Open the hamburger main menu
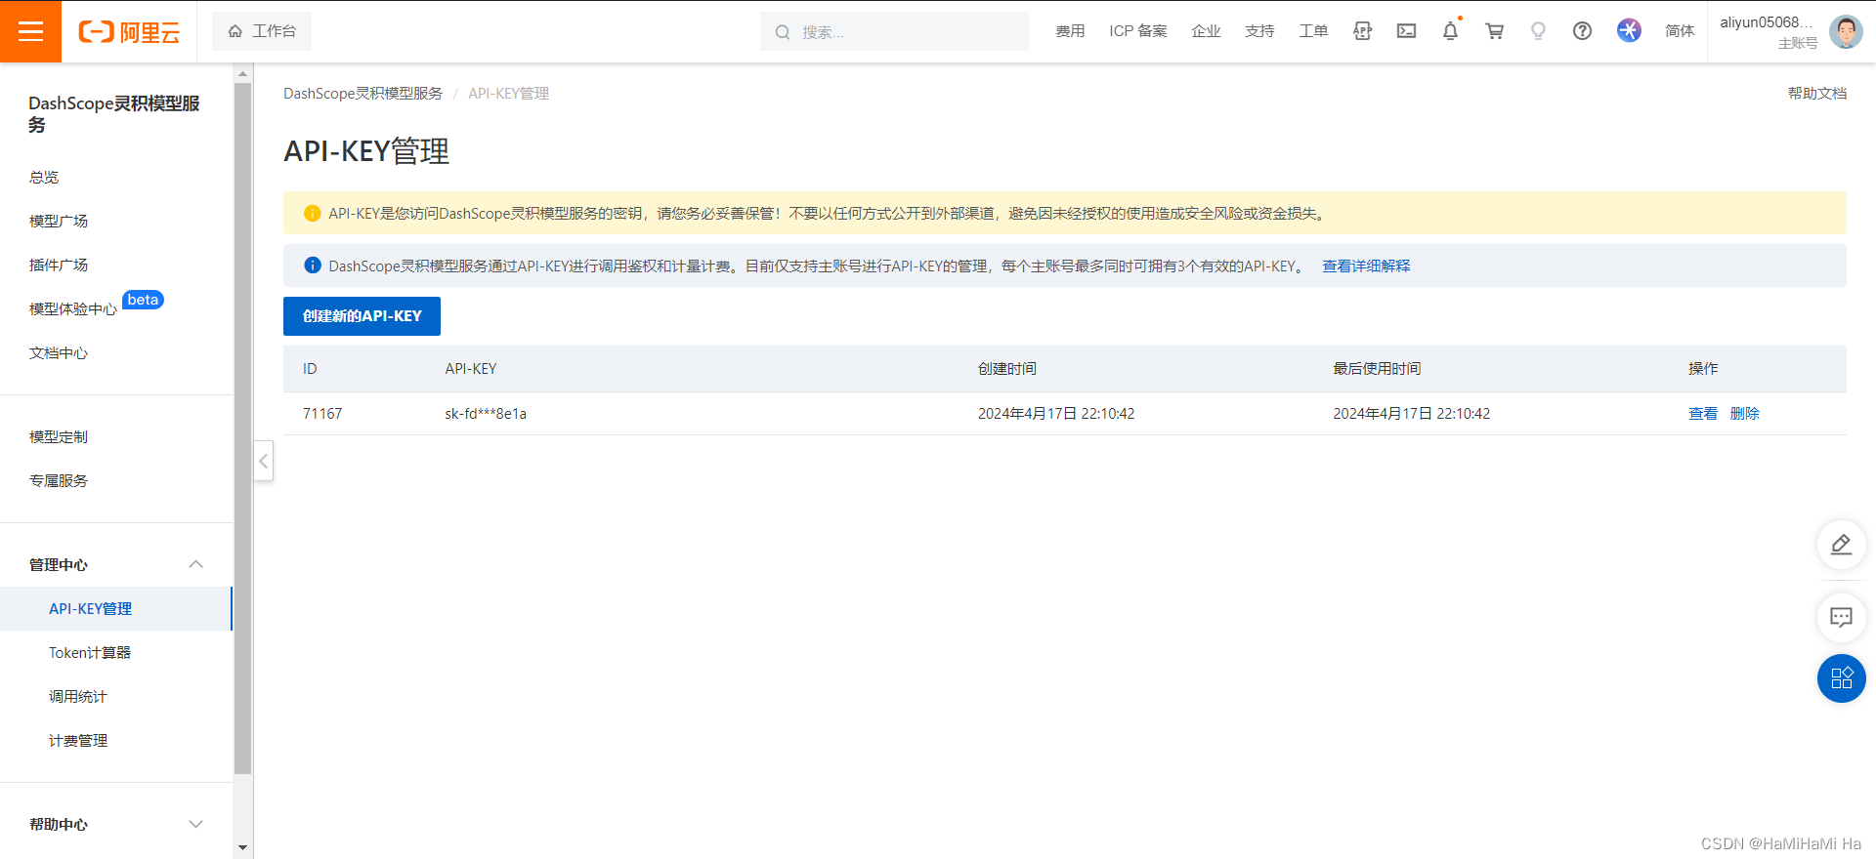Screen dimensions: 1876x859 point(30,31)
